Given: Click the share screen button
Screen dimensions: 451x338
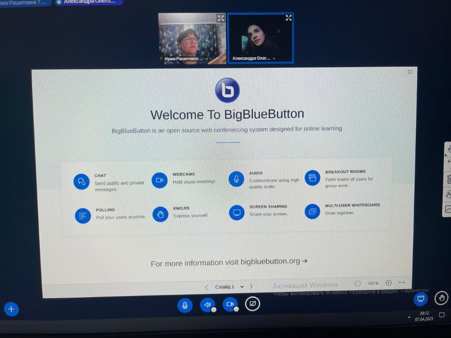Looking at the screenshot, I should click(252, 304).
